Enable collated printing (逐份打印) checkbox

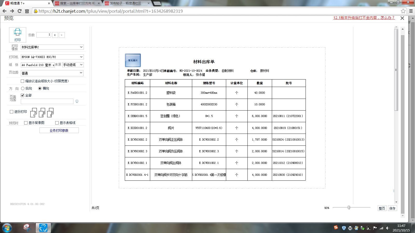(x=11, y=112)
